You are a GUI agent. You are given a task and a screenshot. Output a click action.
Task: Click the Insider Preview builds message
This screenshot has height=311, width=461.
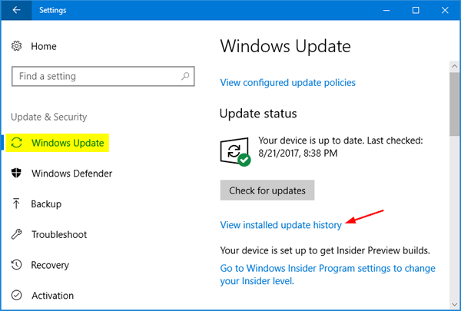click(x=325, y=250)
